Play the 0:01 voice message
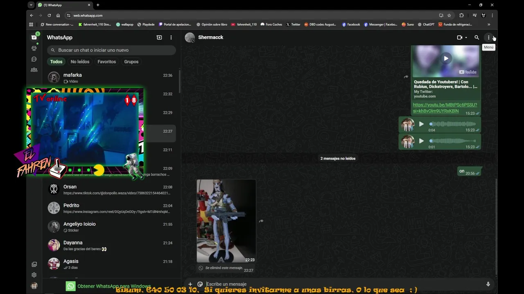This screenshot has width=524, height=294. 421,141
